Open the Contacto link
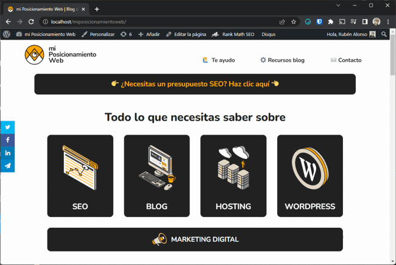The height and width of the screenshot is (265, 396). (x=345, y=60)
